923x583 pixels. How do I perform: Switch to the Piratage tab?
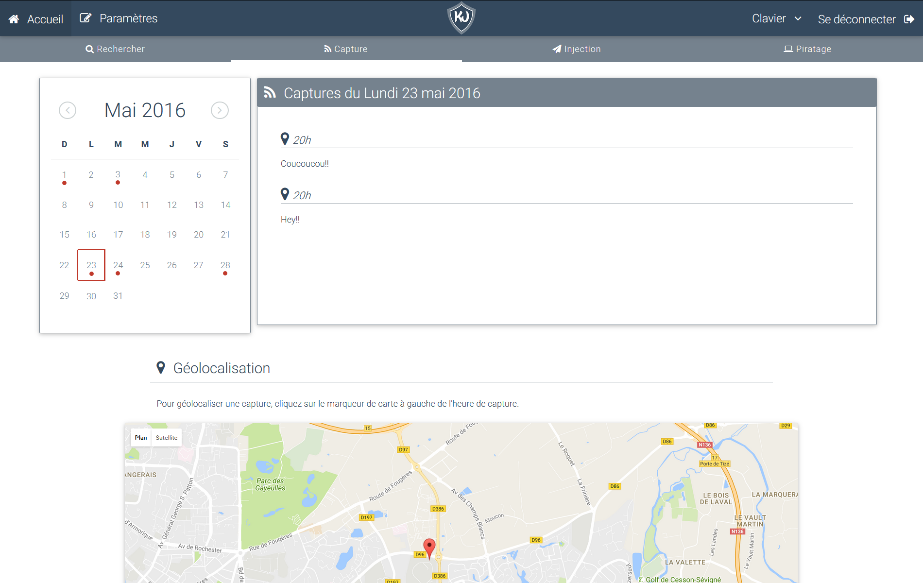point(807,49)
